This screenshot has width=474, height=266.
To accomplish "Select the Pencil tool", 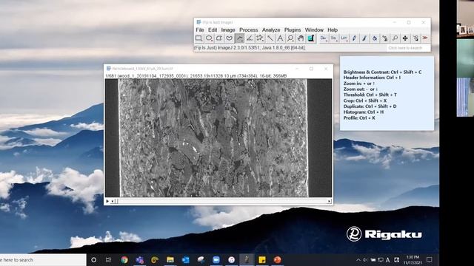I will (354, 38).
